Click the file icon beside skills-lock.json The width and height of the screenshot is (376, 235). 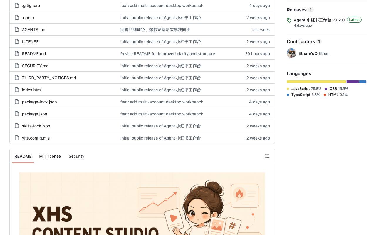pyautogui.click(x=17, y=126)
